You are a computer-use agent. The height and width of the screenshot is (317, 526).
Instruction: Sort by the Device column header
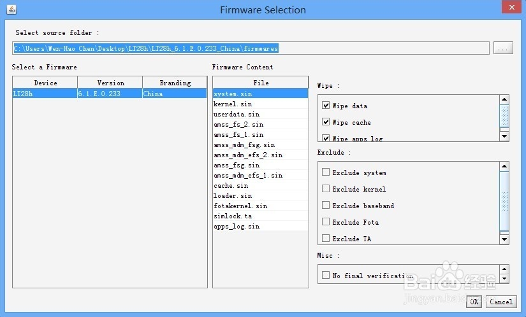tap(45, 83)
